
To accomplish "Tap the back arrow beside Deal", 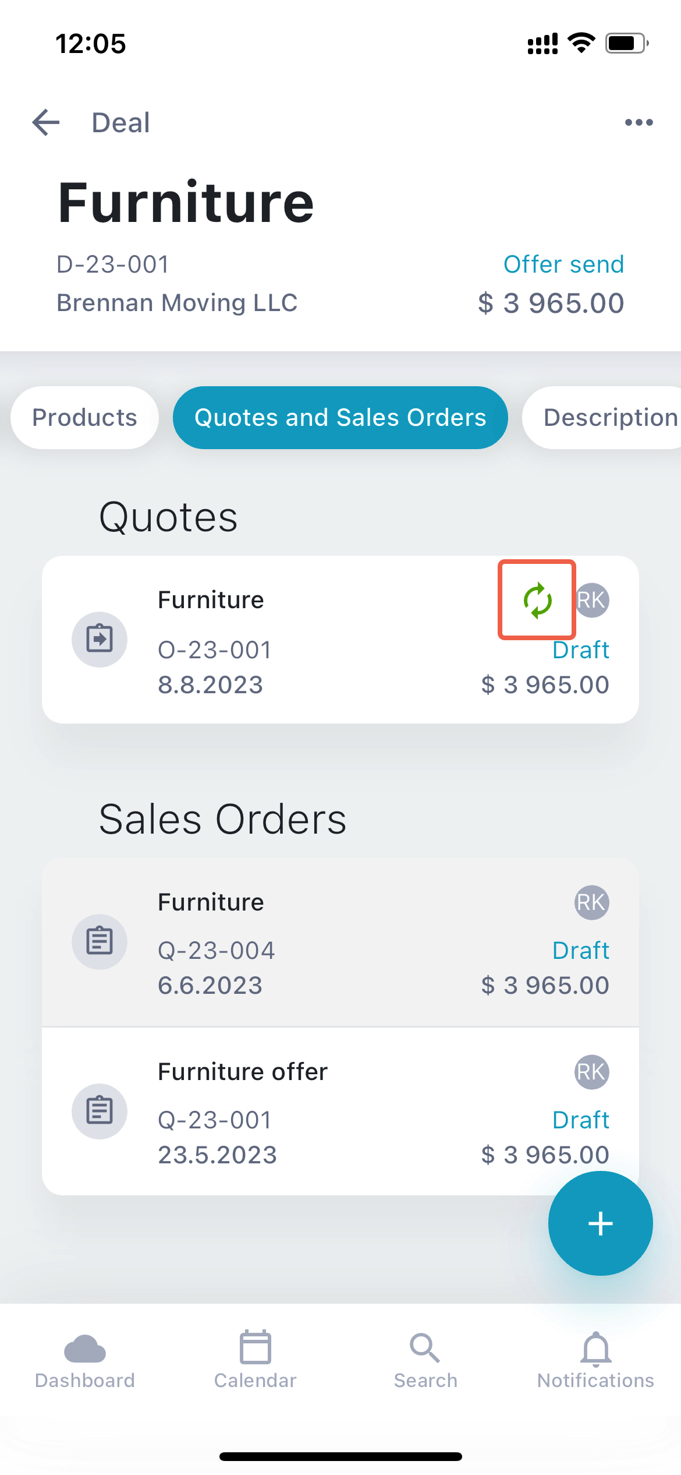I will [46, 123].
